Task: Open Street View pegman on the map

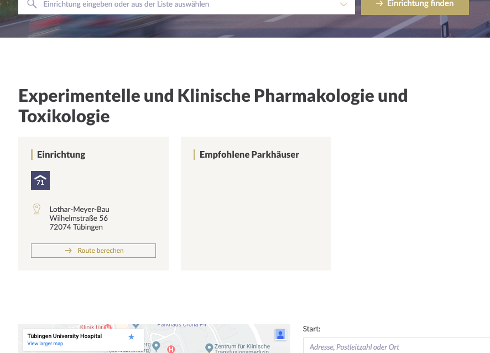Action: click(x=280, y=335)
